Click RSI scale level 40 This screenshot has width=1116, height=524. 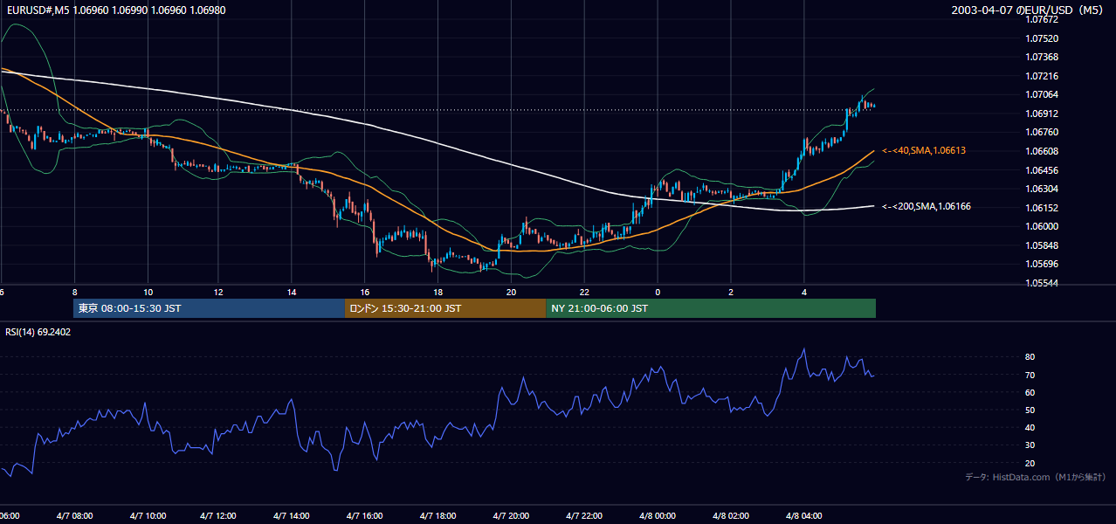1030,427
